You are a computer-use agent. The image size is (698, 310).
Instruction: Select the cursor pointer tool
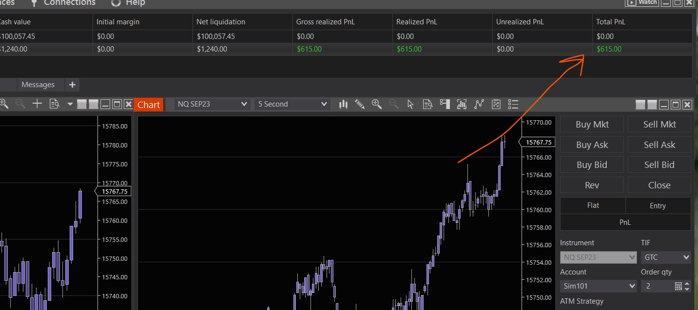[410, 104]
